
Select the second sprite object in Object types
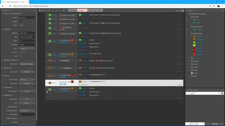click(x=198, y=40)
